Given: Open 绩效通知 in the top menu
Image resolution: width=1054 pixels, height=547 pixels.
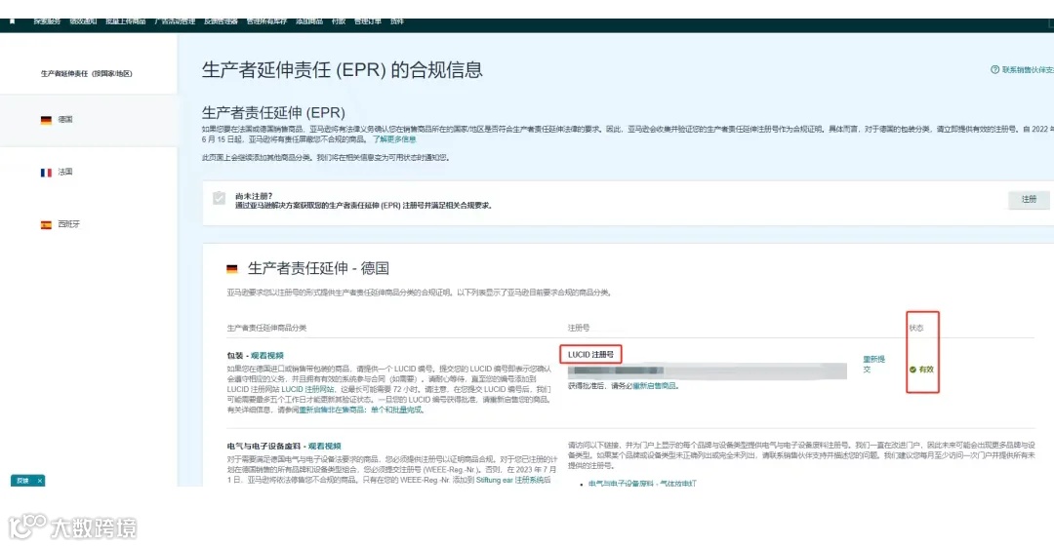Looking at the screenshot, I should [x=83, y=21].
